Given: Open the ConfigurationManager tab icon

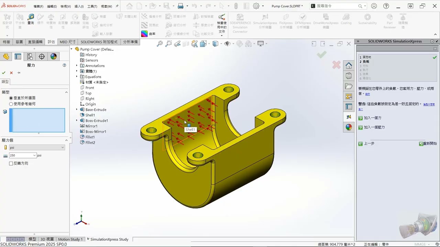Looking at the screenshot, I should [x=30, y=57].
